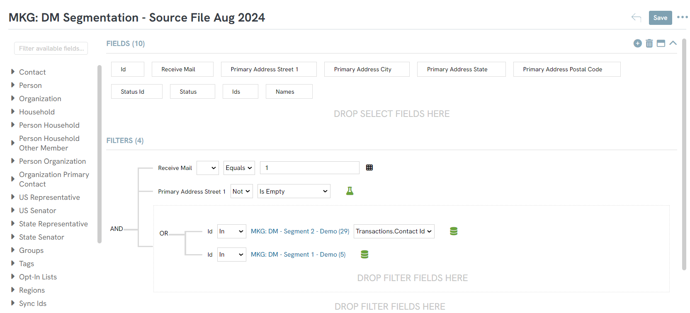Expand the State Senator node
The image size is (690, 313).
click(x=13, y=237)
